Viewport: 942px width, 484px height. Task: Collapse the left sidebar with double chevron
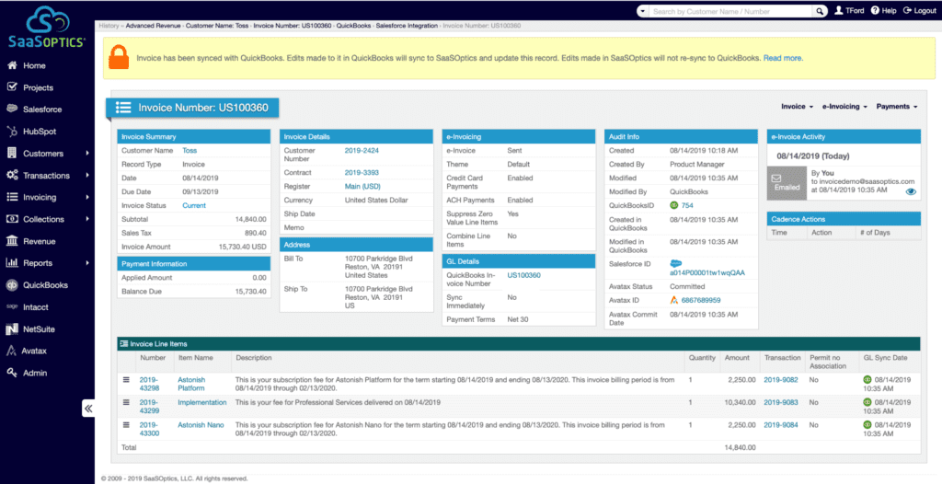(x=88, y=409)
